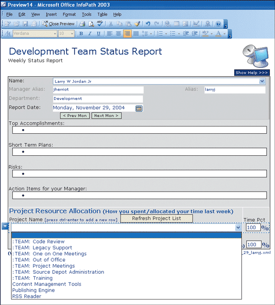Click the Paste clipboard icon
The image size is (275, 305).
128,24
